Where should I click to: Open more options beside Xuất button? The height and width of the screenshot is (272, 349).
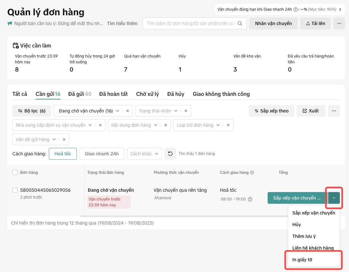pos(334,111)
